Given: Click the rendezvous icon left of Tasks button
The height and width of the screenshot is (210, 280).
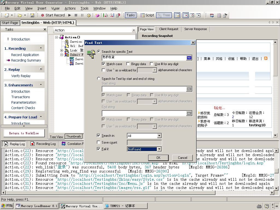Looking at the screenshot, I should pos(118,15).
